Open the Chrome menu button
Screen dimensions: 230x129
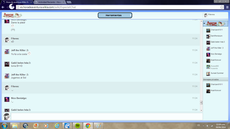pyautogui.click(x=227, y=7)
